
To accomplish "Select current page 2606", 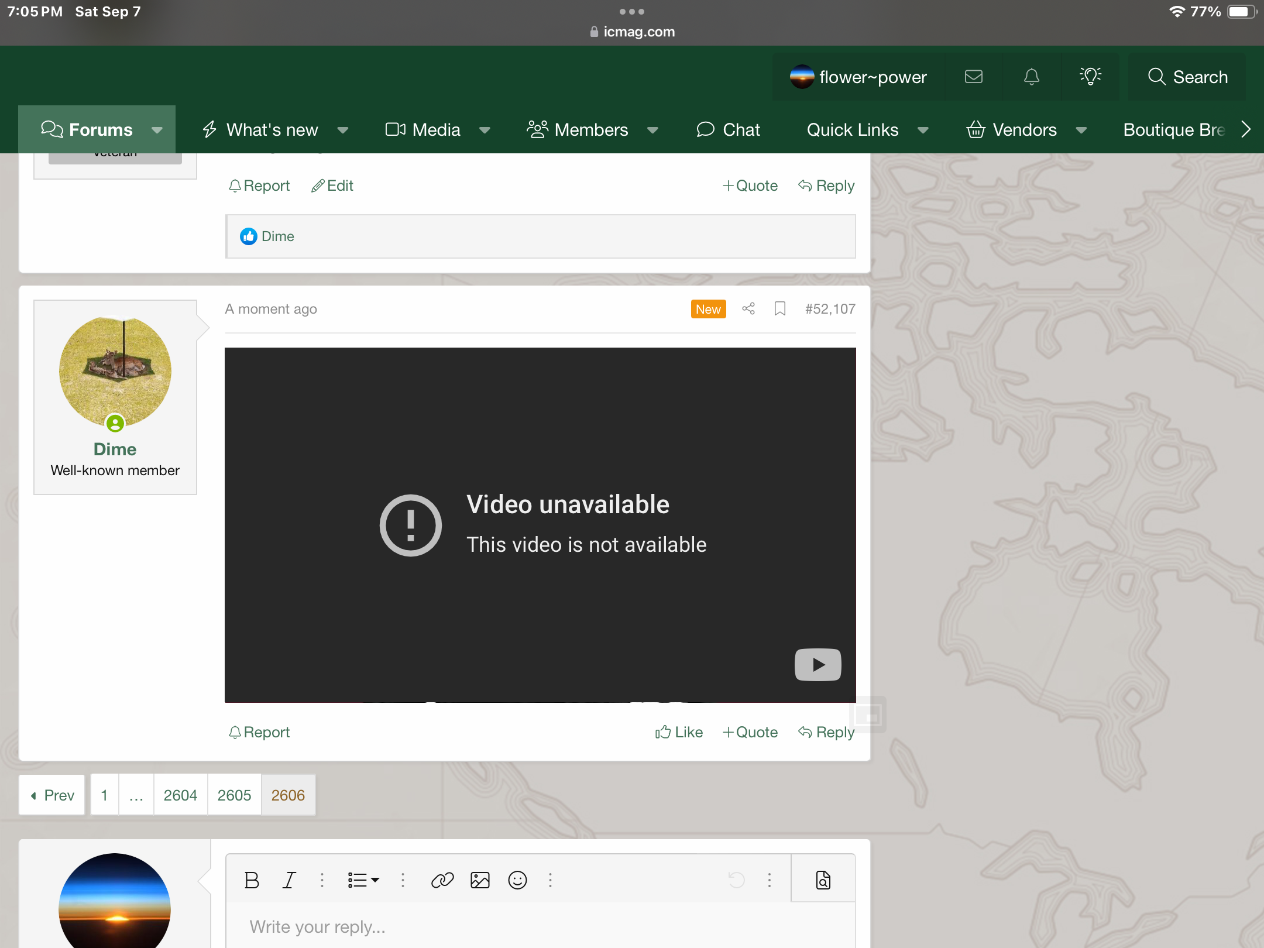I will pyautogui.click(x=288, y=795).
